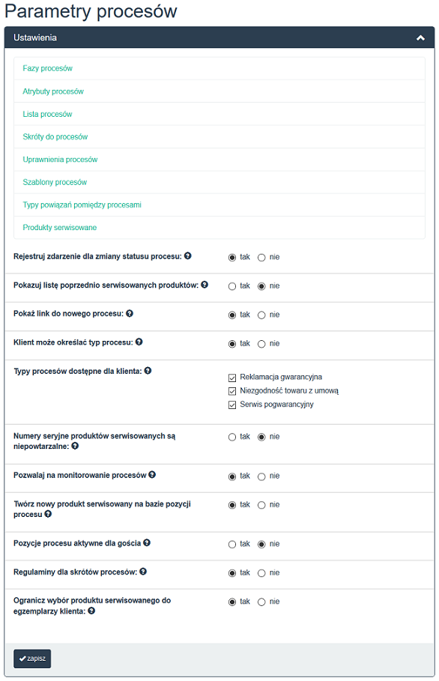Select 'tak' for Pozycje procesu aktywne dla gościa
This screenshot has height=681, width=439.
coord(232,544)
